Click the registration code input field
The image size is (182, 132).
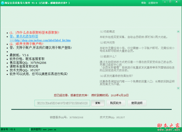62,103
